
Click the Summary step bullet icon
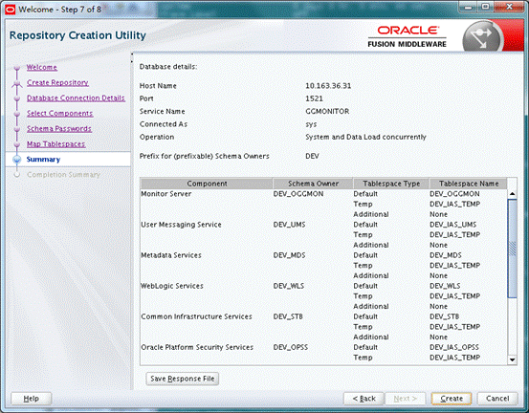17,160
